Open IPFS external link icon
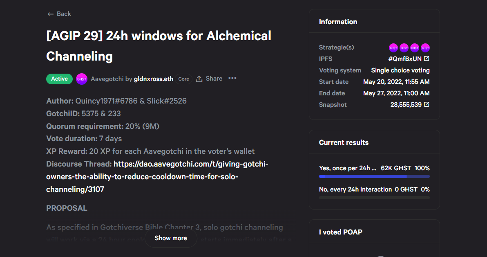 click(427, 59)
